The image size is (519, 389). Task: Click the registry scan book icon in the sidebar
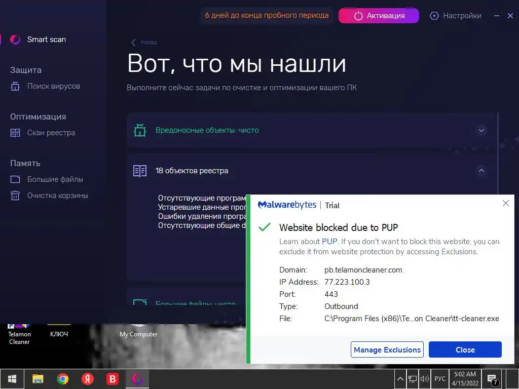click(15, 133)
